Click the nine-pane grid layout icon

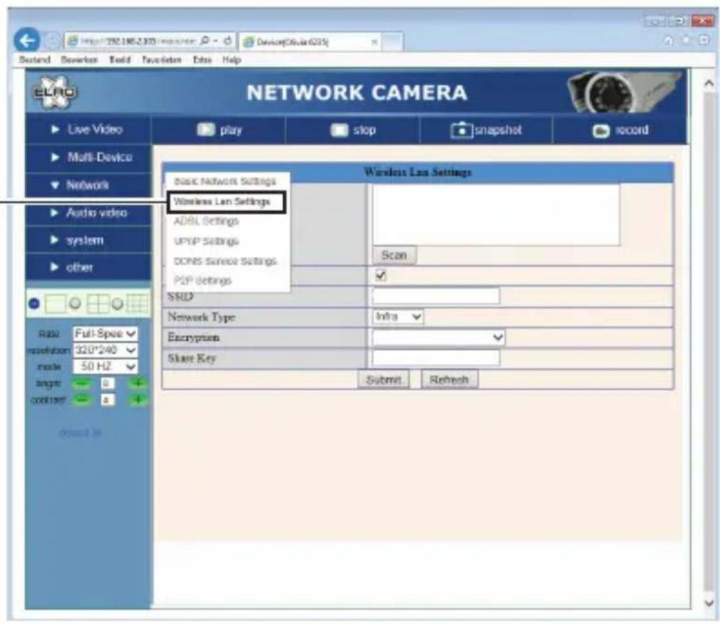coord(137,304)
